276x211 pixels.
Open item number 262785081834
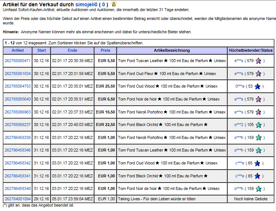(18, 74)
